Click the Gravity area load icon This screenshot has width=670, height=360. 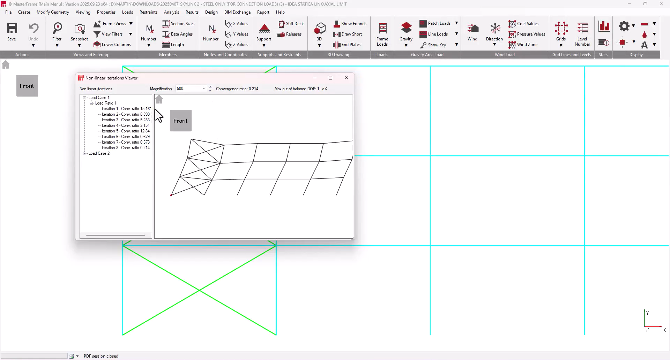coord(406,28)
